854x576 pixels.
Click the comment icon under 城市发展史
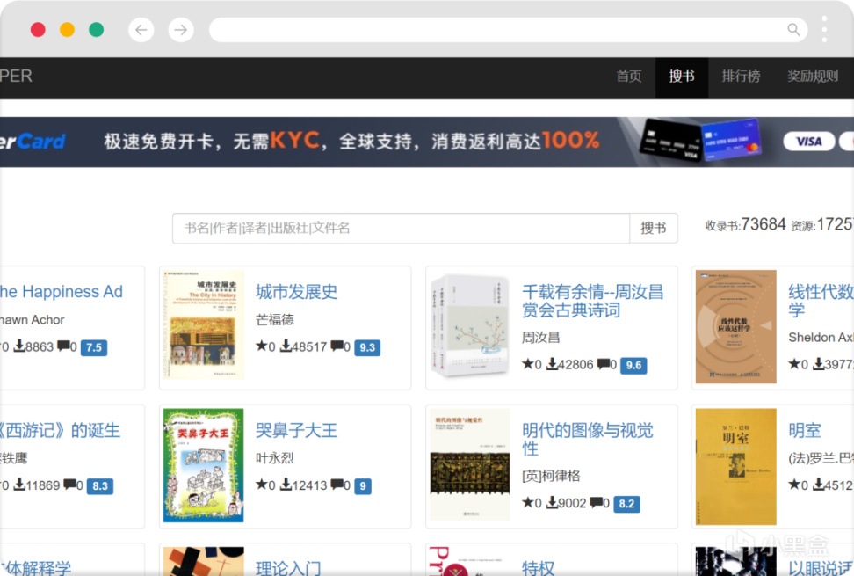[x=337, y=346]
